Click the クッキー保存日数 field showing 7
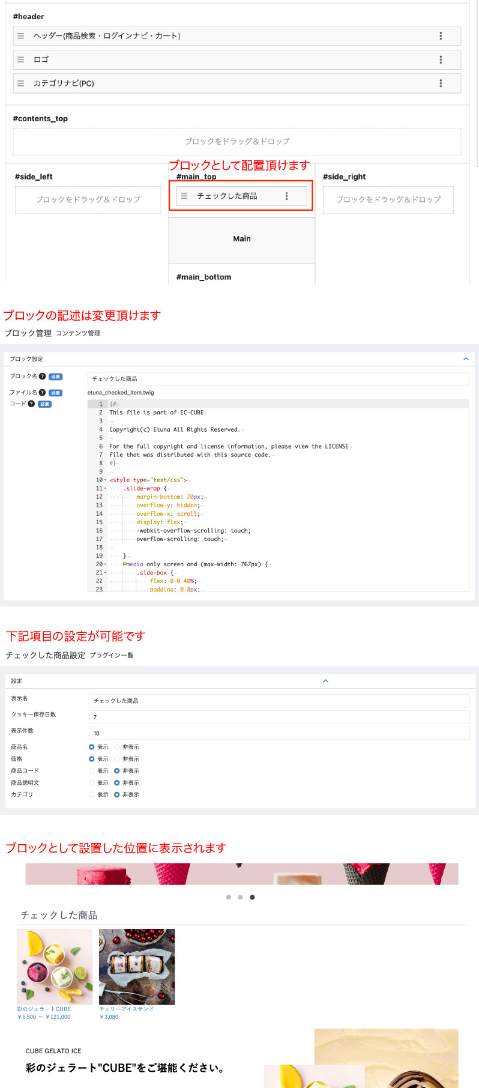 tap(279, 717)
